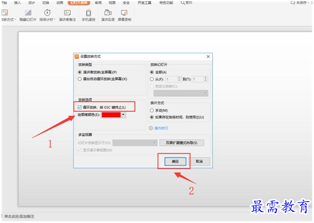The height and width of the screenshot is (223, 314).
Task: Click the 排练计时 rehearse timing stopwatch icon
Action: pyautogui.click(x=47, y=13)
